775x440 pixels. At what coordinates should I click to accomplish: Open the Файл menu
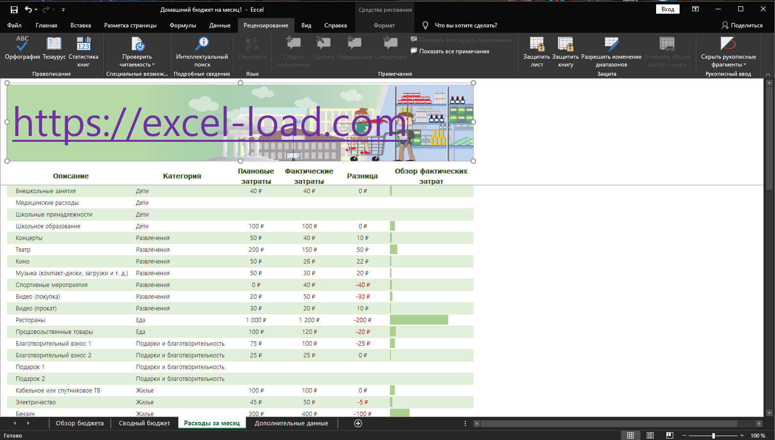(x=14, y=25)
